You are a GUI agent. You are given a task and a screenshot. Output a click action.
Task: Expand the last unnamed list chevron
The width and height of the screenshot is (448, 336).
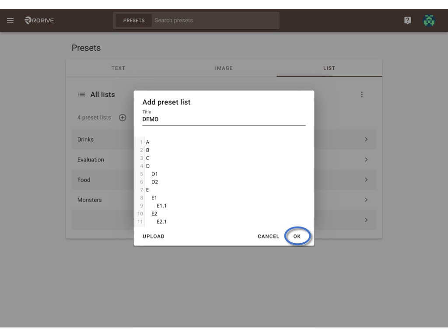click(x=366, y=220)
